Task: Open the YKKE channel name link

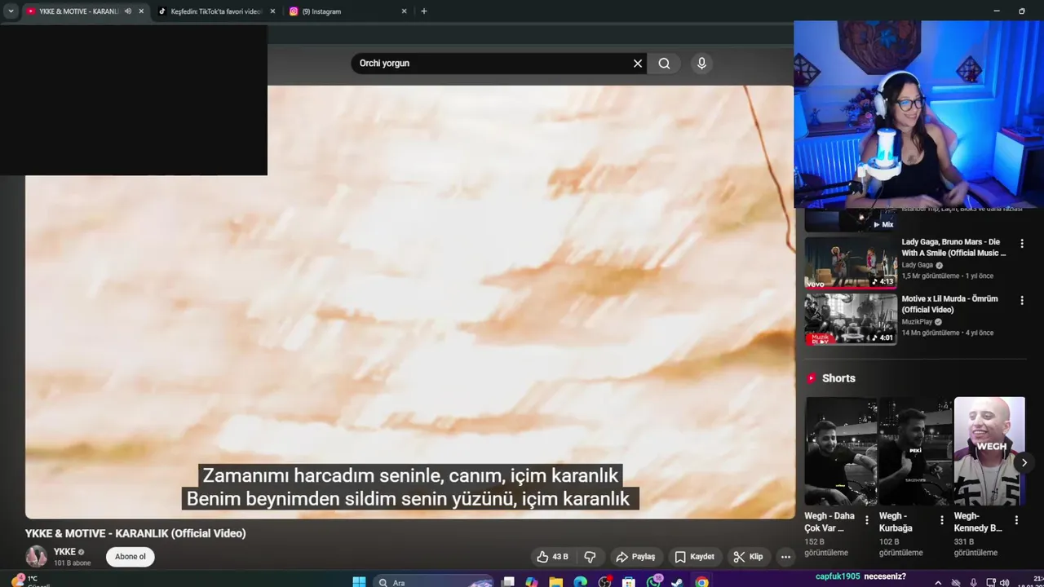Action: pos(64,552)
